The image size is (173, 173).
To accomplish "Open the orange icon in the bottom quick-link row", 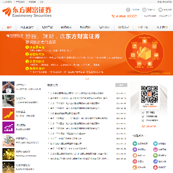I will 135,167.
